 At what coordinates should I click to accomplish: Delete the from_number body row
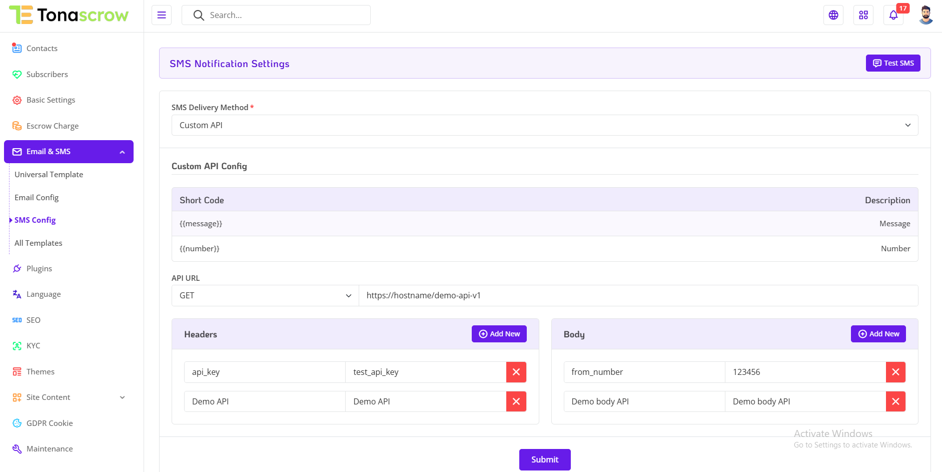(x=895, y=372)
